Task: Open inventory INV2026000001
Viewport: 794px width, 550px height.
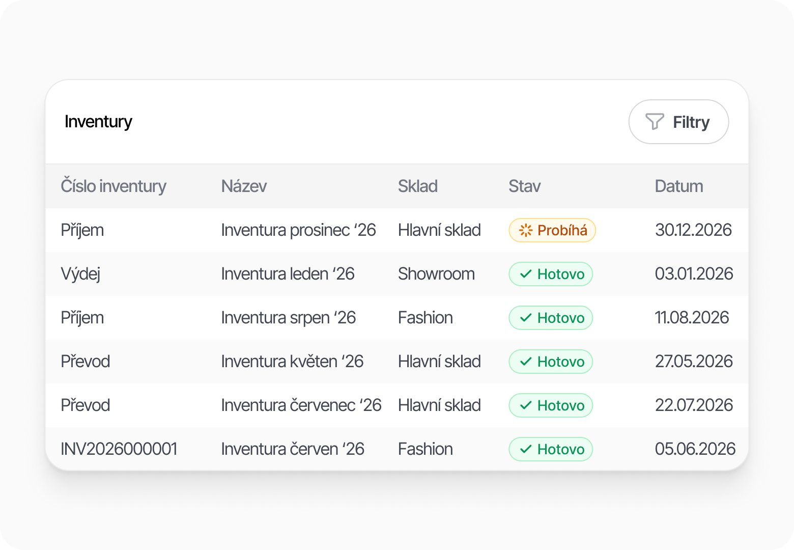Action: point(119,449)
